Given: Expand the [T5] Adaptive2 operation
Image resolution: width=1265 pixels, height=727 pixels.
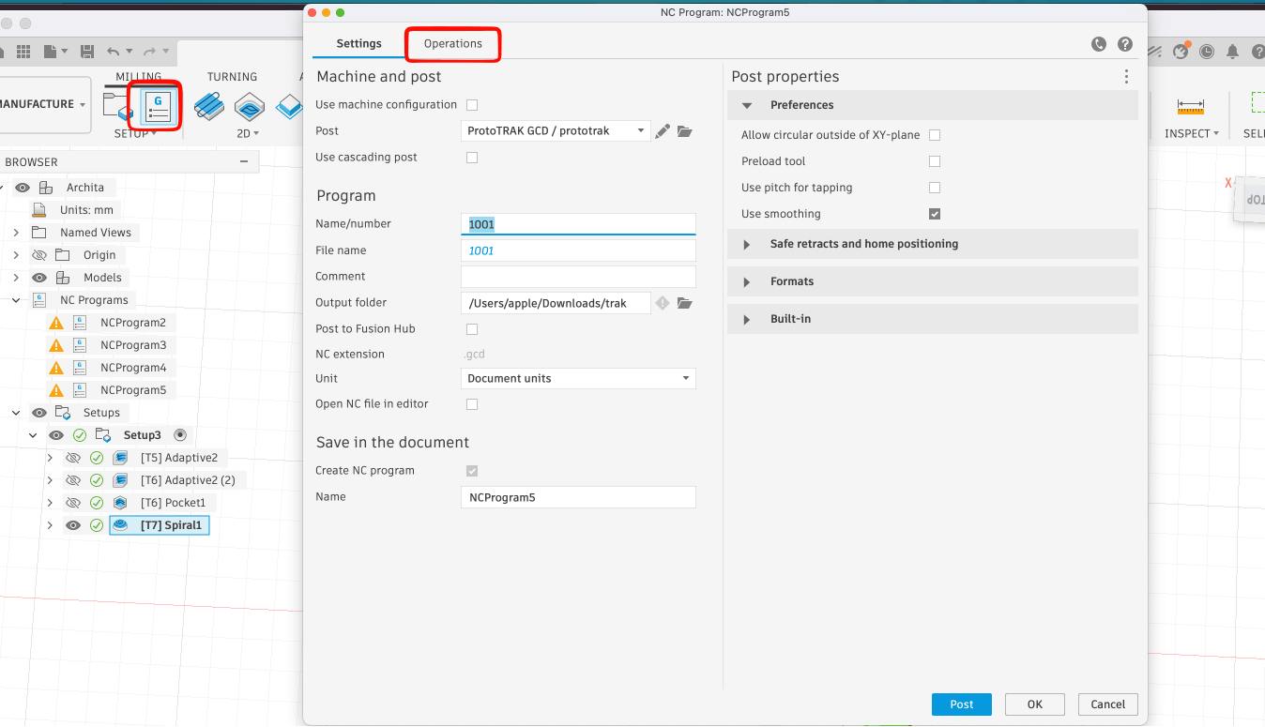Looking at the screenshot, I should (50, 458).
